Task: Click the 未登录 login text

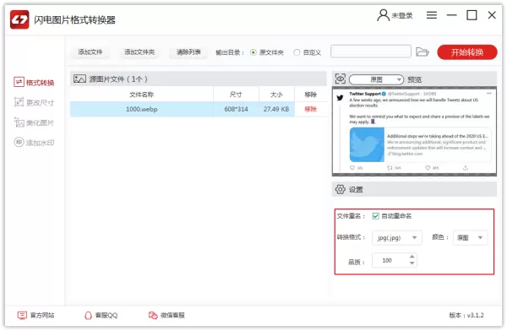Action: (402, 15)
